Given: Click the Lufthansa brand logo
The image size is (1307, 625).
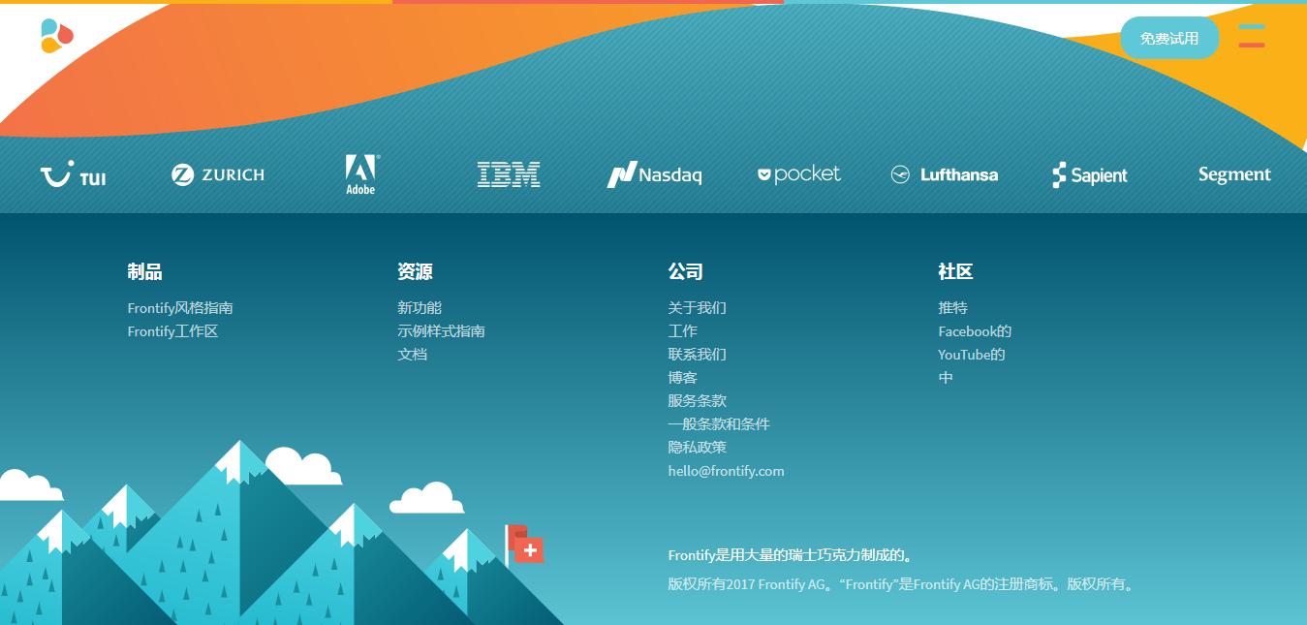Looking at the screenshot, I should point(945,175).
